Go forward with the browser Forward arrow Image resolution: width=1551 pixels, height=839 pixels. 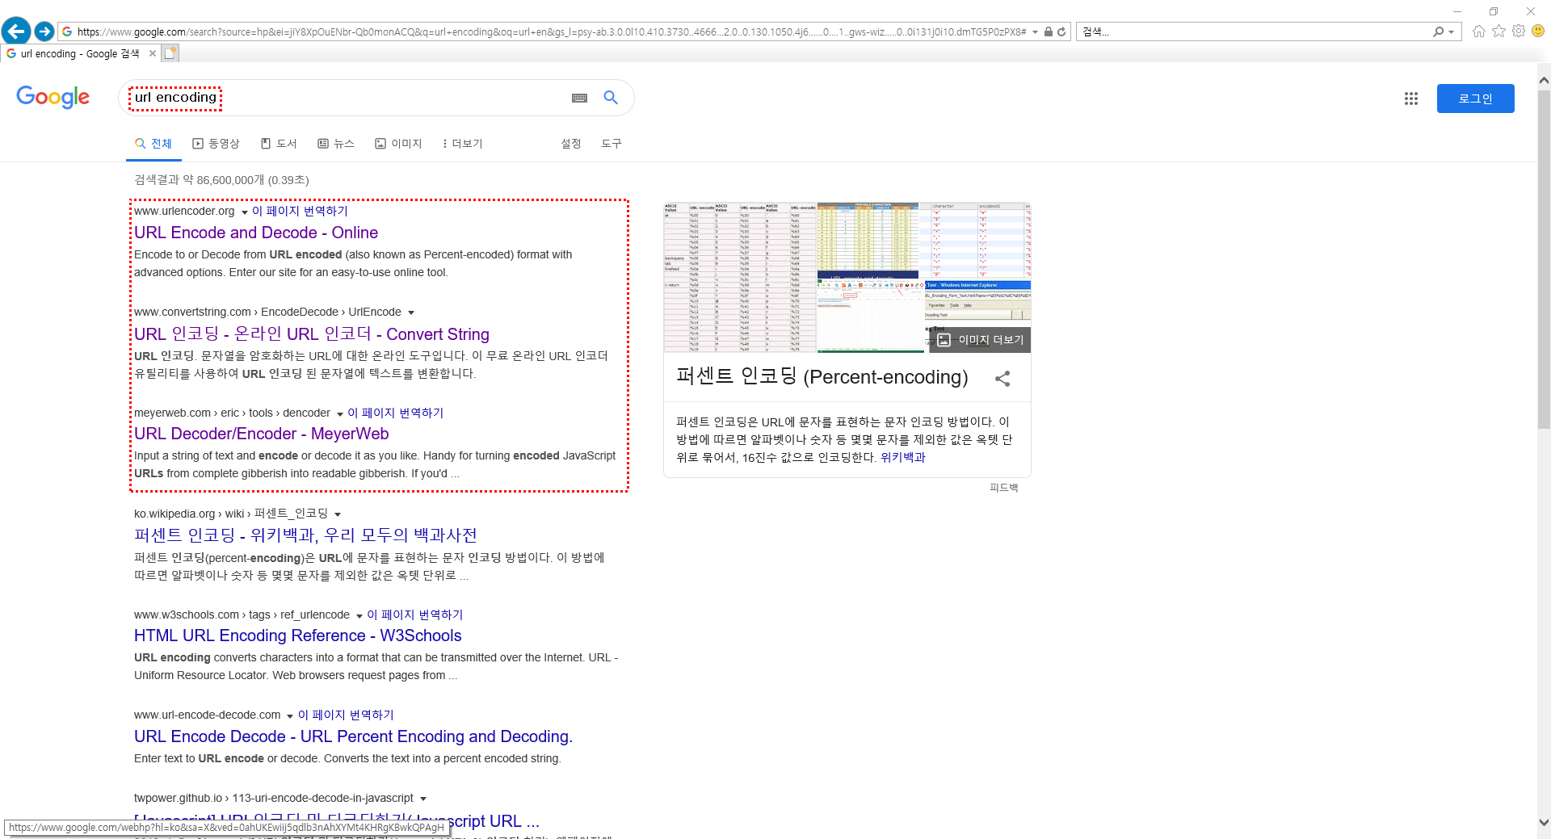pyautogui.click(x=44, y=31)
